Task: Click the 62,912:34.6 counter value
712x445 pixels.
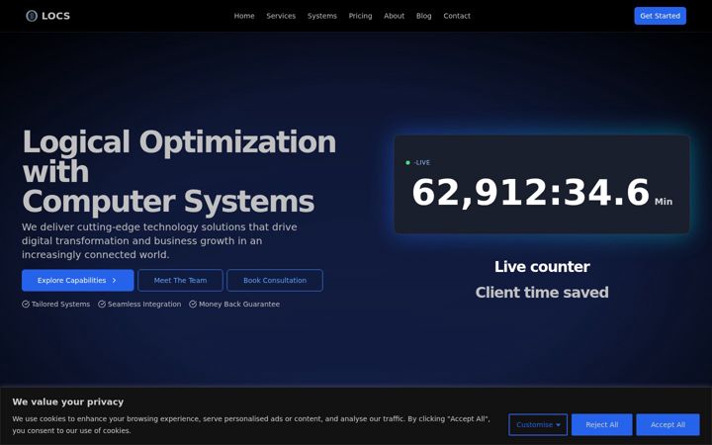Action: point(531,193)
